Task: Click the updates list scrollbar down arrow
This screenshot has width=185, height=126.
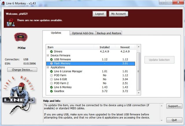Action: 138,95
